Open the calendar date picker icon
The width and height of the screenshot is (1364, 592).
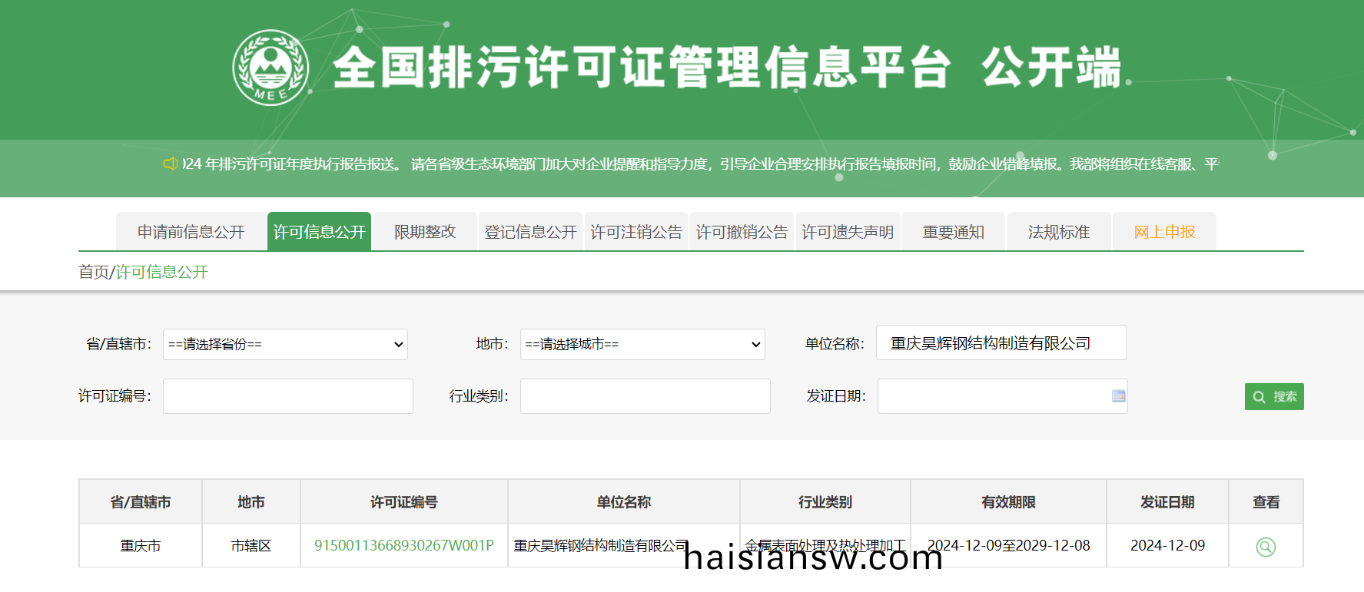tap(1118, 396)
